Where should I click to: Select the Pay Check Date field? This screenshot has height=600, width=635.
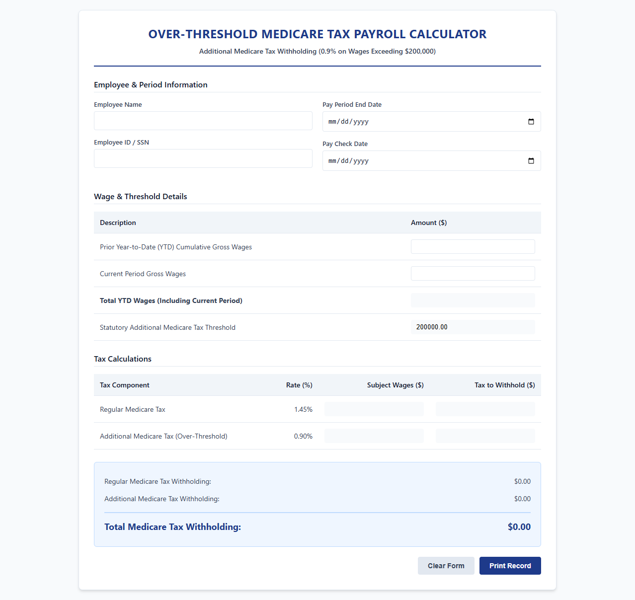pos(432,161)
